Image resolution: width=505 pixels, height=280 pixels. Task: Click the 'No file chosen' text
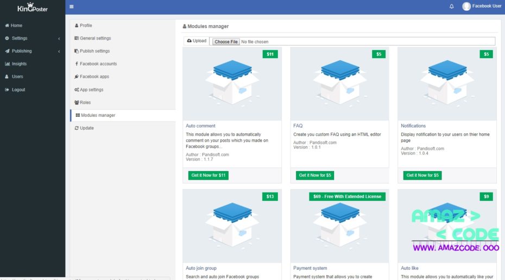255,42
